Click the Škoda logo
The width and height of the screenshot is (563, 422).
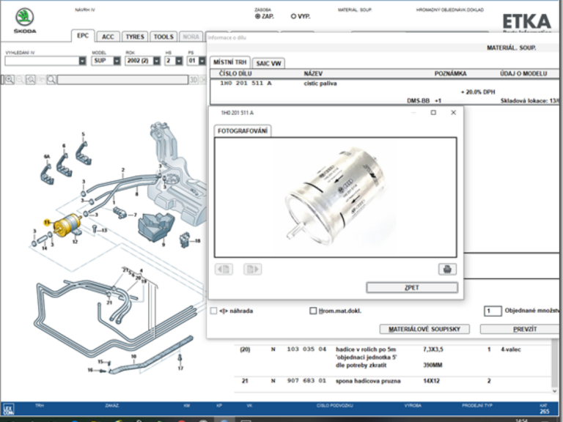24,18
